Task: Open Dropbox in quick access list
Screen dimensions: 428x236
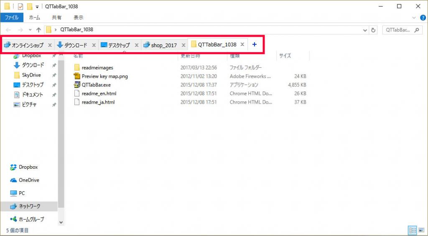Action: coord(31,56)
